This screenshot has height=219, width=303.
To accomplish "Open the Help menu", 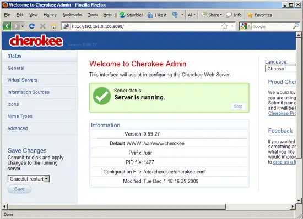I will coord(107,15).
